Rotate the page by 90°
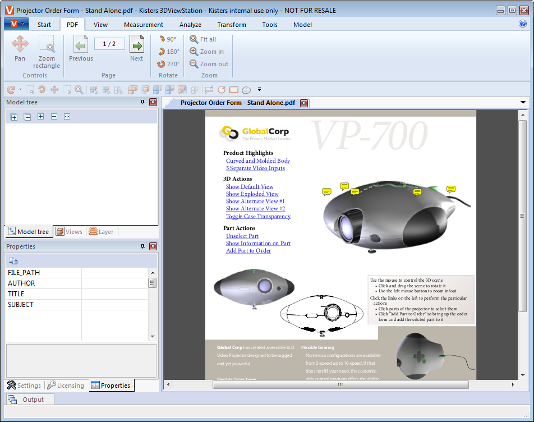Image resolution: width=534 pixels, height=422 pixels. coord(168,39)
